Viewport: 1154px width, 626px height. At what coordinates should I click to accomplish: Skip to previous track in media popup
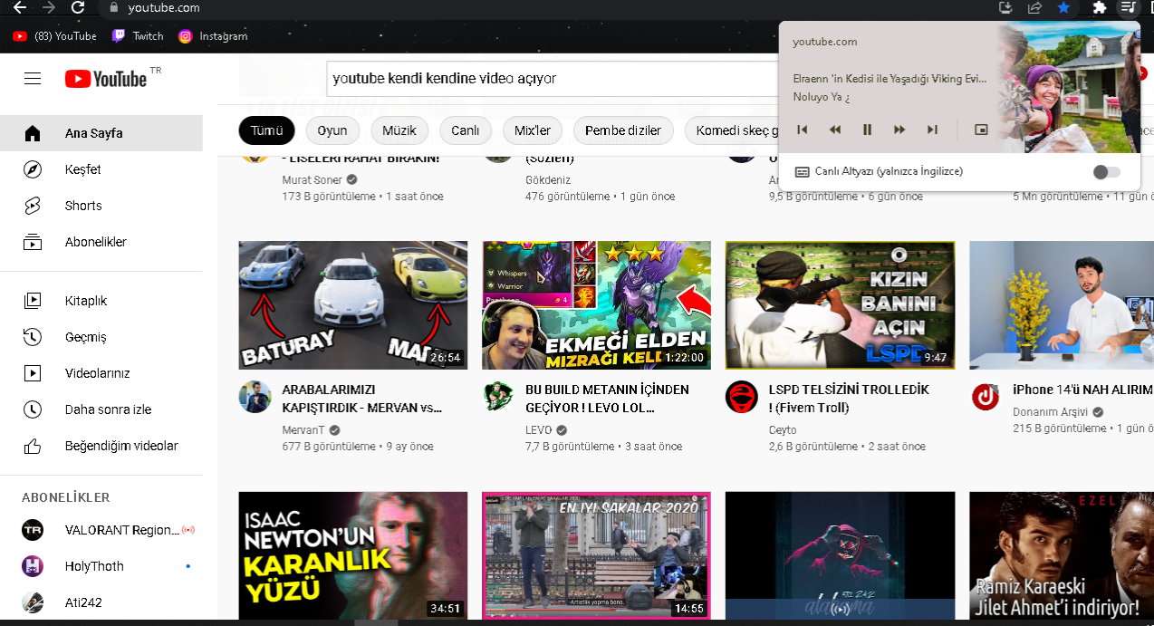click(803, 130)
